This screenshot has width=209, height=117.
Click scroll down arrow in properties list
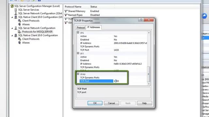tap(149, 84)
